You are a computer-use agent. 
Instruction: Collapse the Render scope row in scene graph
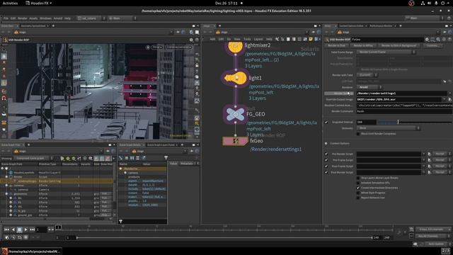[x=6, y=176]
